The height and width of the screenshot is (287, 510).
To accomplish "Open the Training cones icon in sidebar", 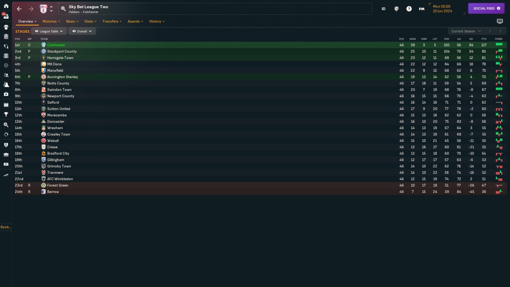I will pyautogui.click(x=6, y=85).
